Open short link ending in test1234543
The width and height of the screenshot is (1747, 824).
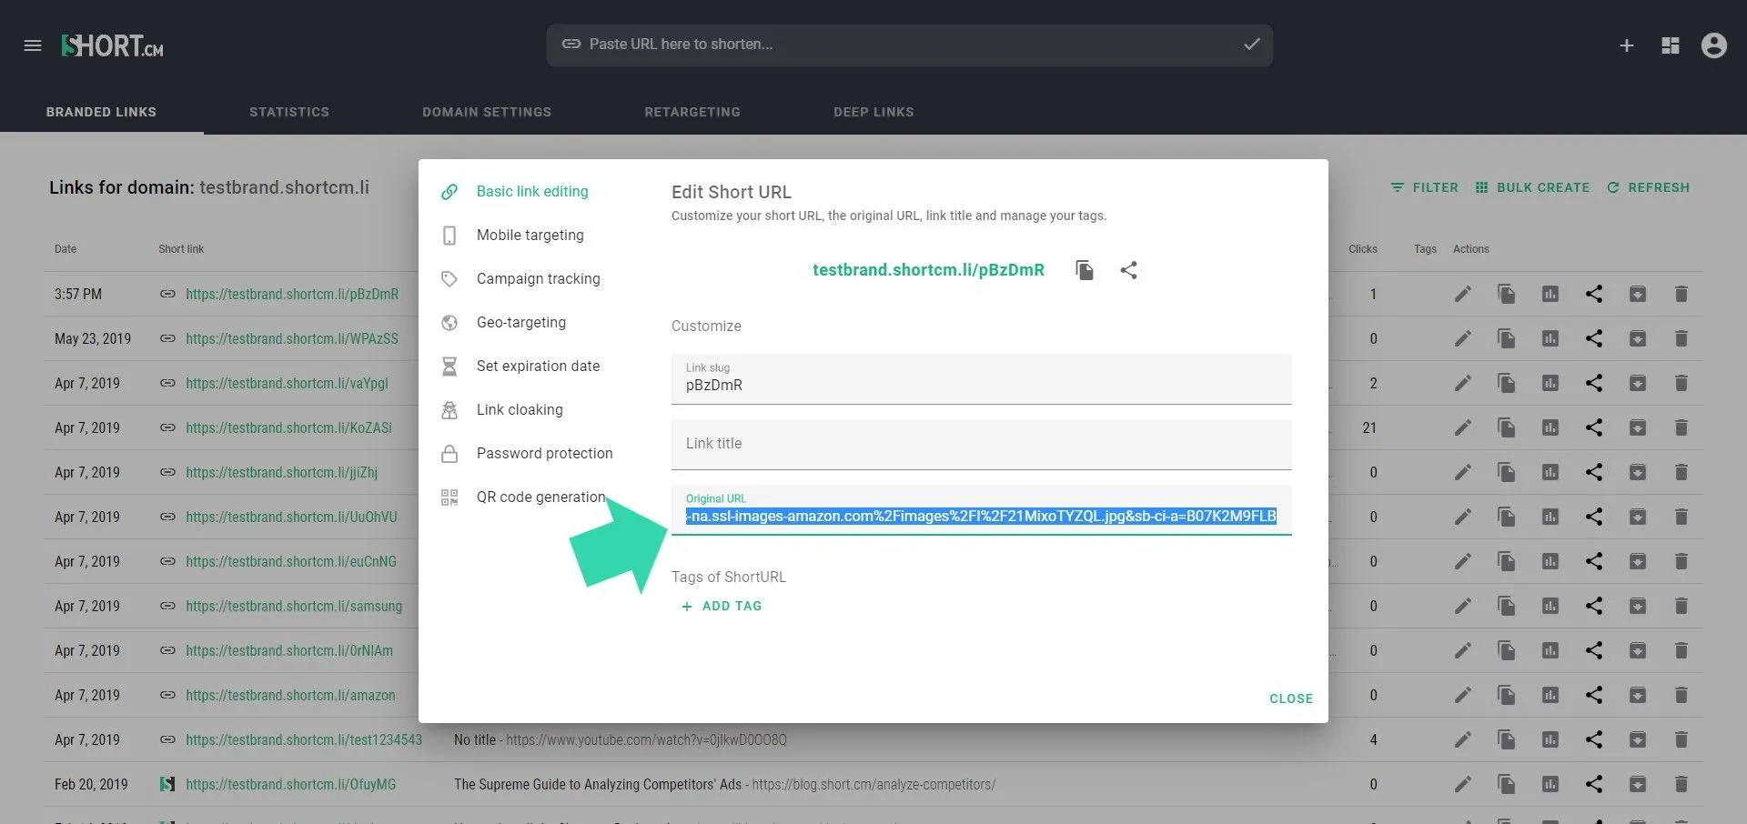click(304, 739)
